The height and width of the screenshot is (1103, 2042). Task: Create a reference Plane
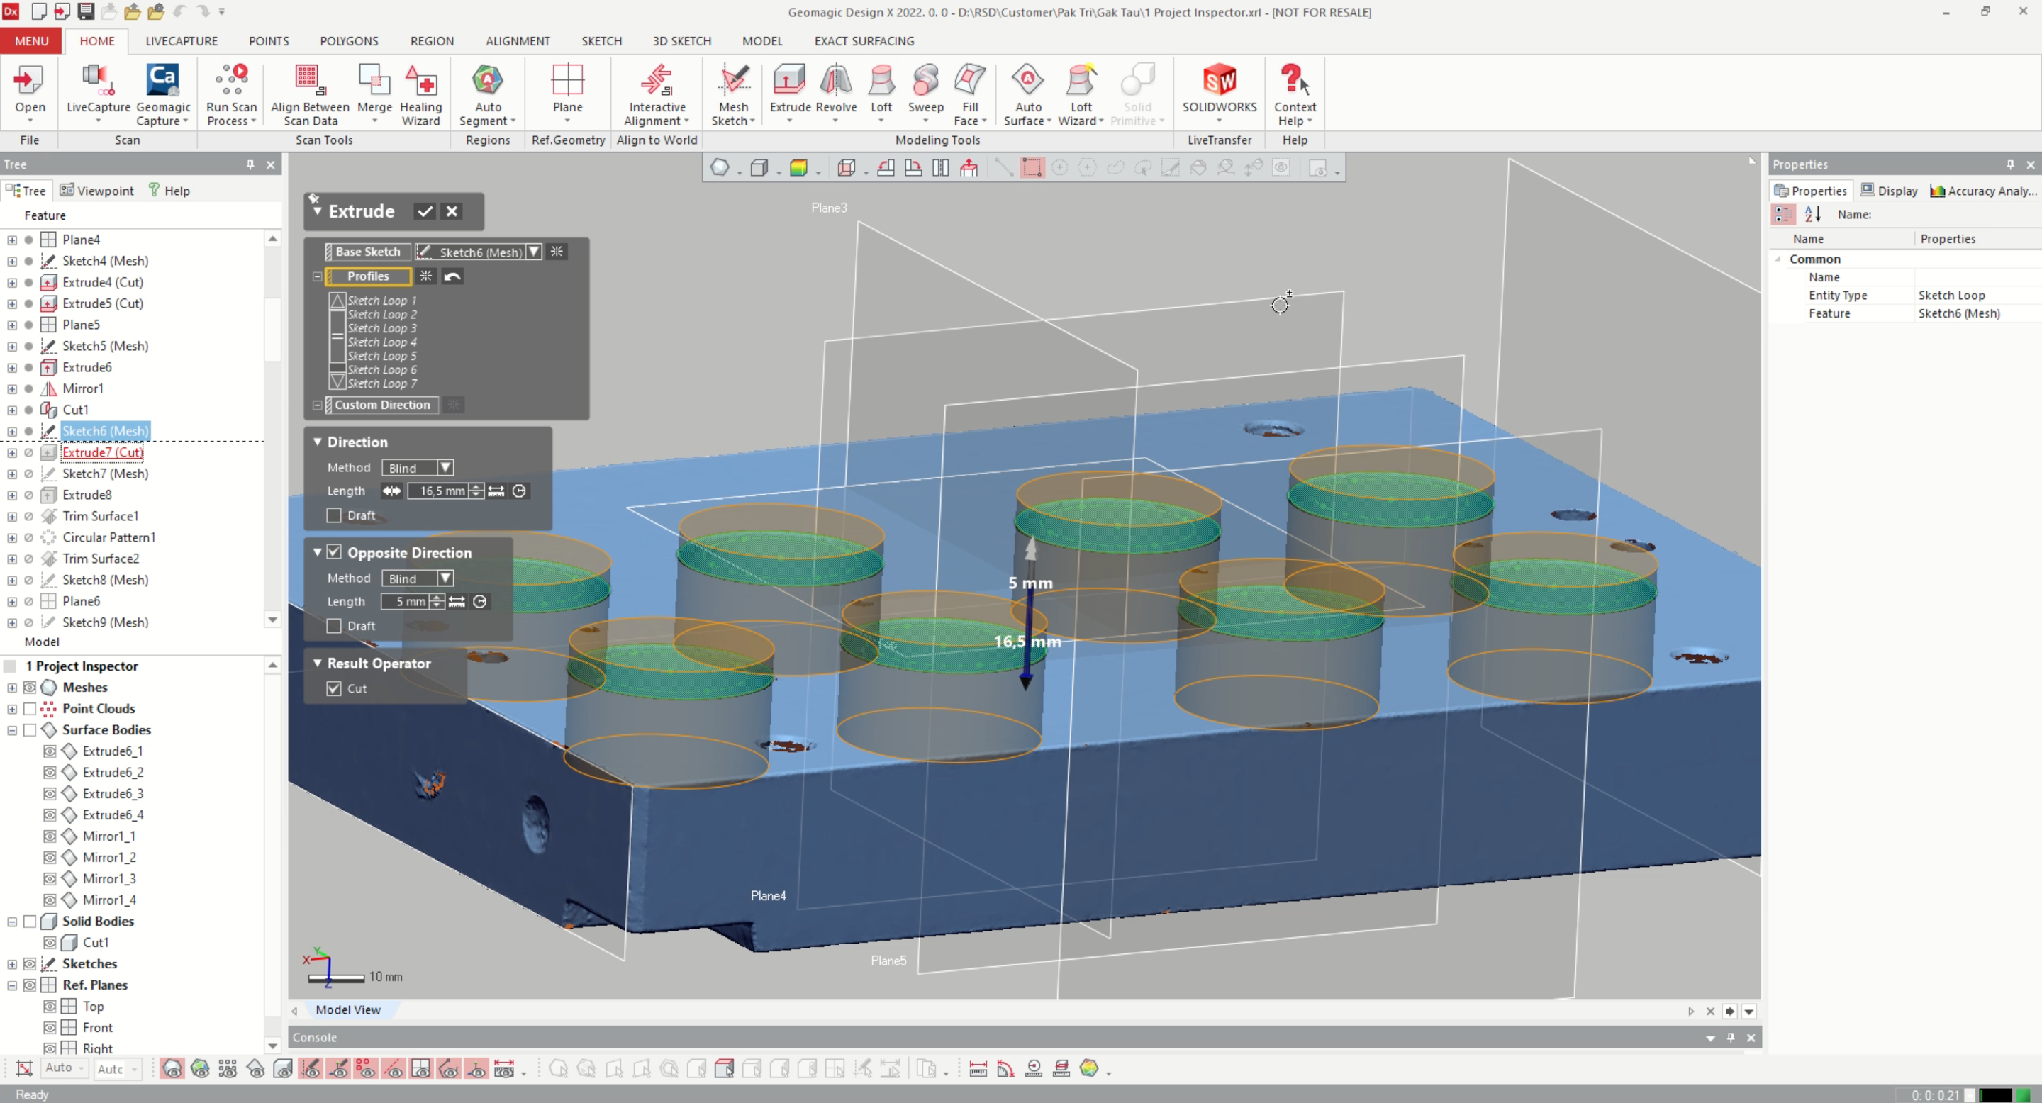pyautogui.click(x=567, y=94)
